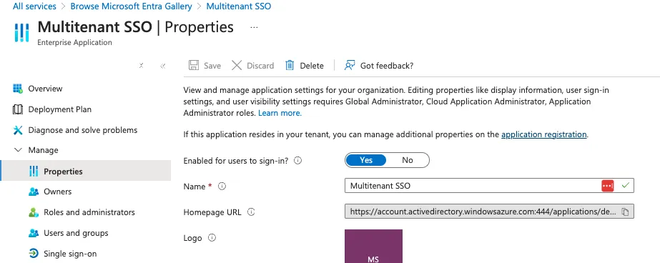Click the Single sign-on arrow icon
The height and width of the screenshot is (263, 660).
click(34, 253)
